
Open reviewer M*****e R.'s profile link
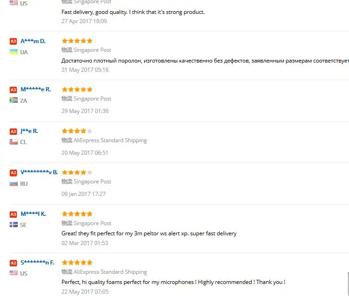point(36,89)
